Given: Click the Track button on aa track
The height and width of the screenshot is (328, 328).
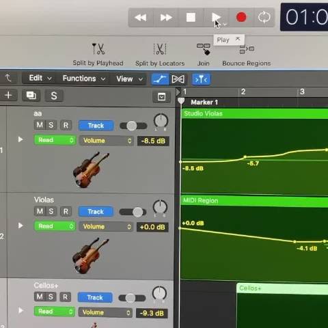Looking at the screenshot, I should click(x=96, y=126).
